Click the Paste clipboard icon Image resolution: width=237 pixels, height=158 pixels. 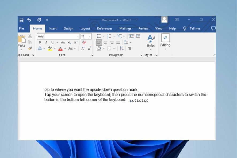pyautogui.click(x=22, y=39)
